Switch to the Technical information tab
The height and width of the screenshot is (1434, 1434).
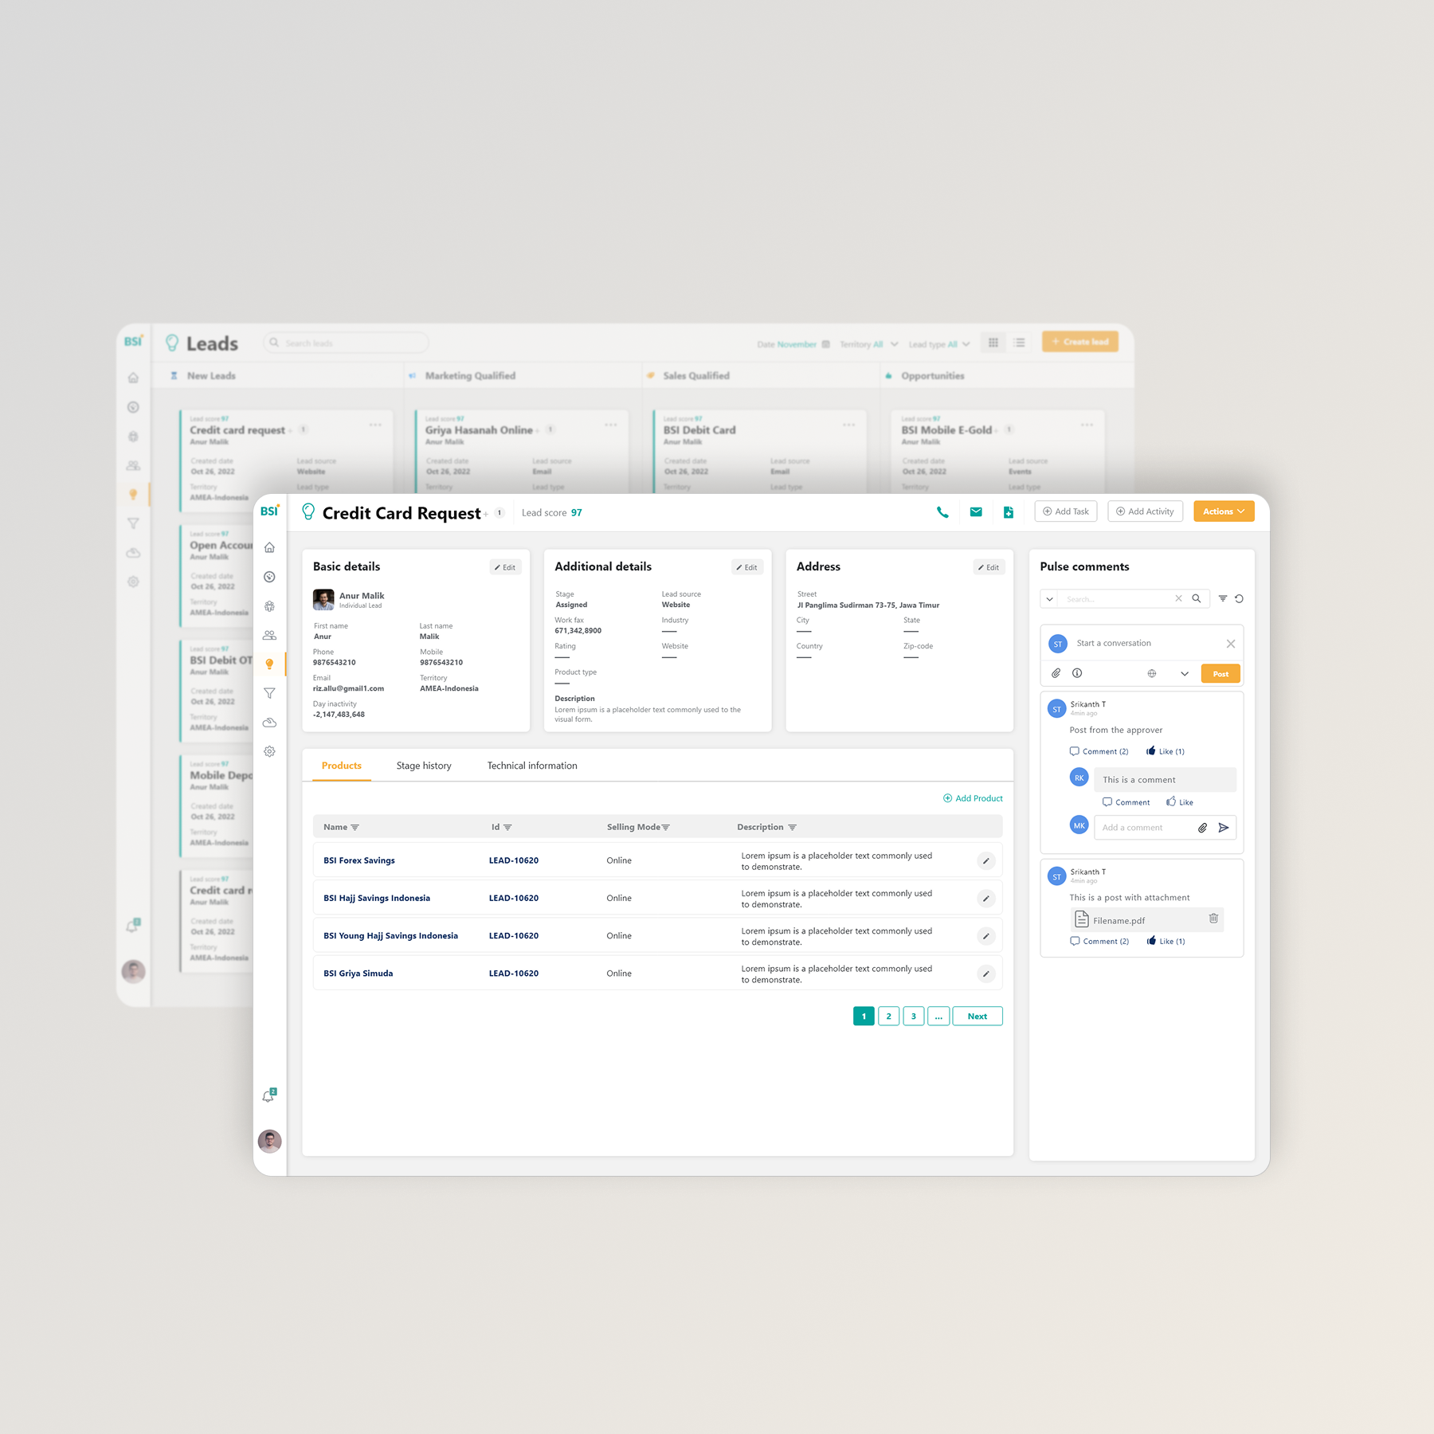pos(532,766)
